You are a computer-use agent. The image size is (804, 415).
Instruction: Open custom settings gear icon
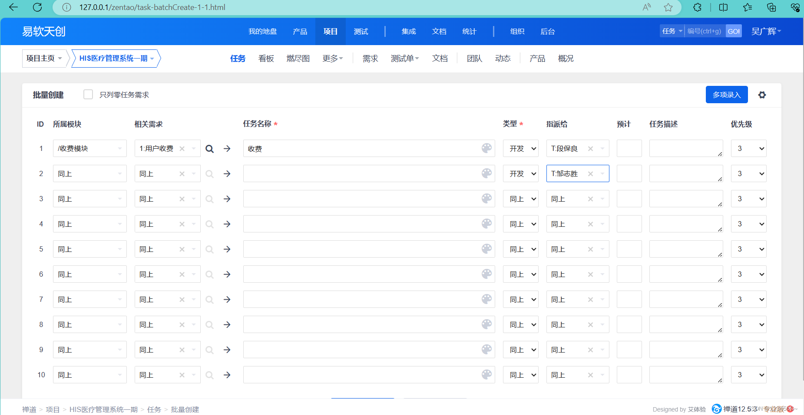pyautogui.click(x=762, y=95)
